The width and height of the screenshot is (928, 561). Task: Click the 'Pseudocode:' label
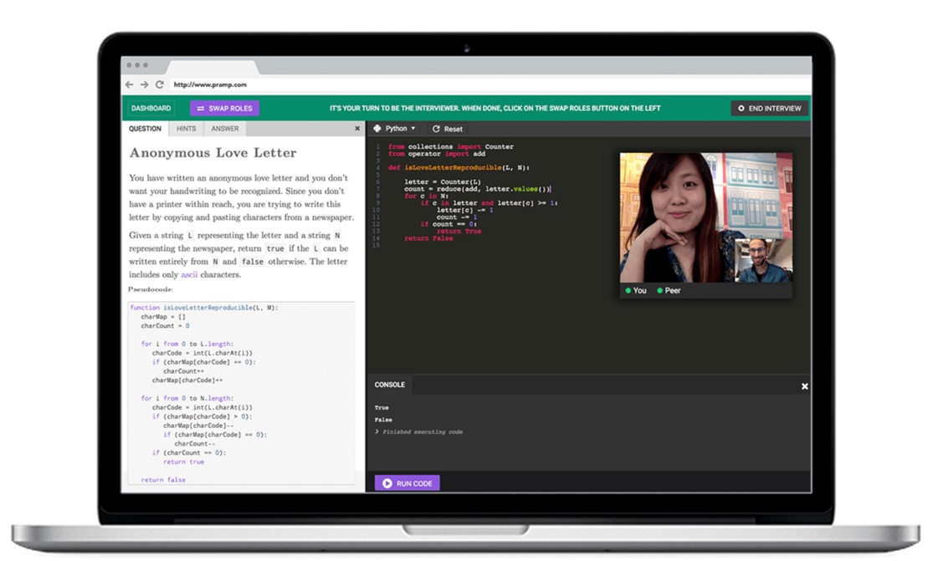[x=151, y=289]
